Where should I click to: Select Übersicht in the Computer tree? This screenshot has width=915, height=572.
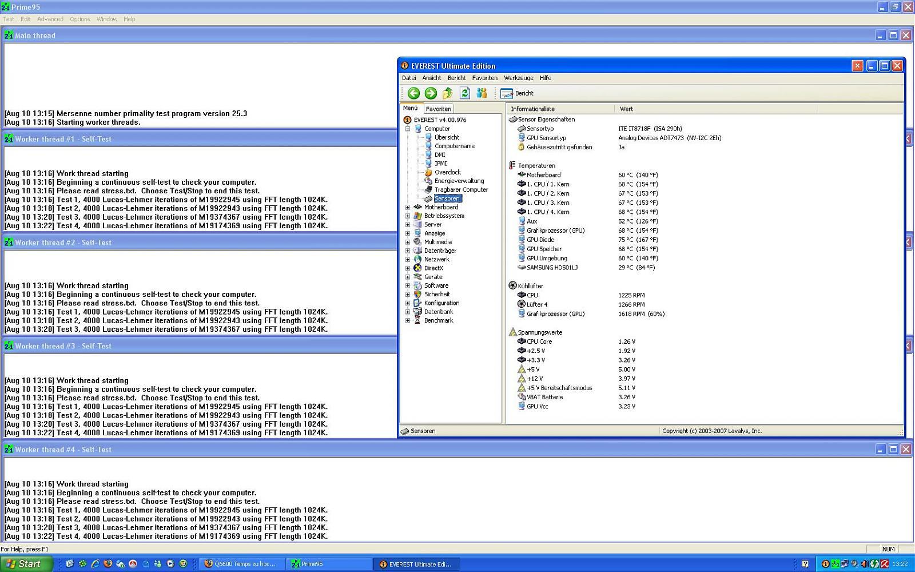(x=447, y=137)
